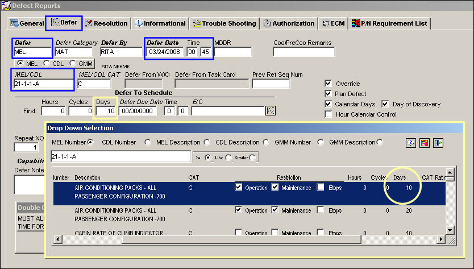
Task: Click the Defer By field with RITA
Action: tap(121, 52)
